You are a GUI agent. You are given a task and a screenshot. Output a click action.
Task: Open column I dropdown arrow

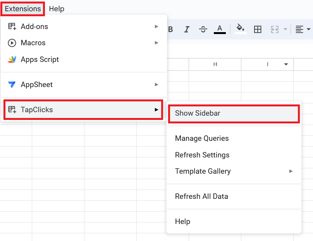click(x=286, y=64)
